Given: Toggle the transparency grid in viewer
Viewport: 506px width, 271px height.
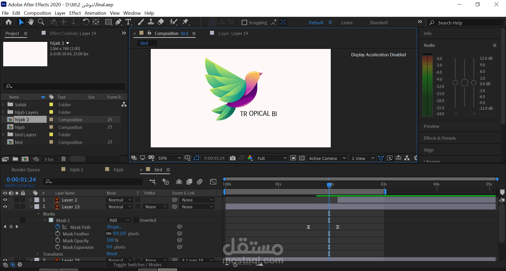Looking at the screenshot, I should tap(302, 158).
